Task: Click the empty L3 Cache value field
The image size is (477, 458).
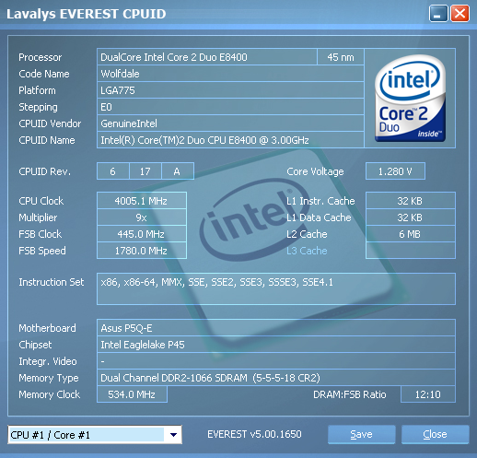Action: (411, 251)
